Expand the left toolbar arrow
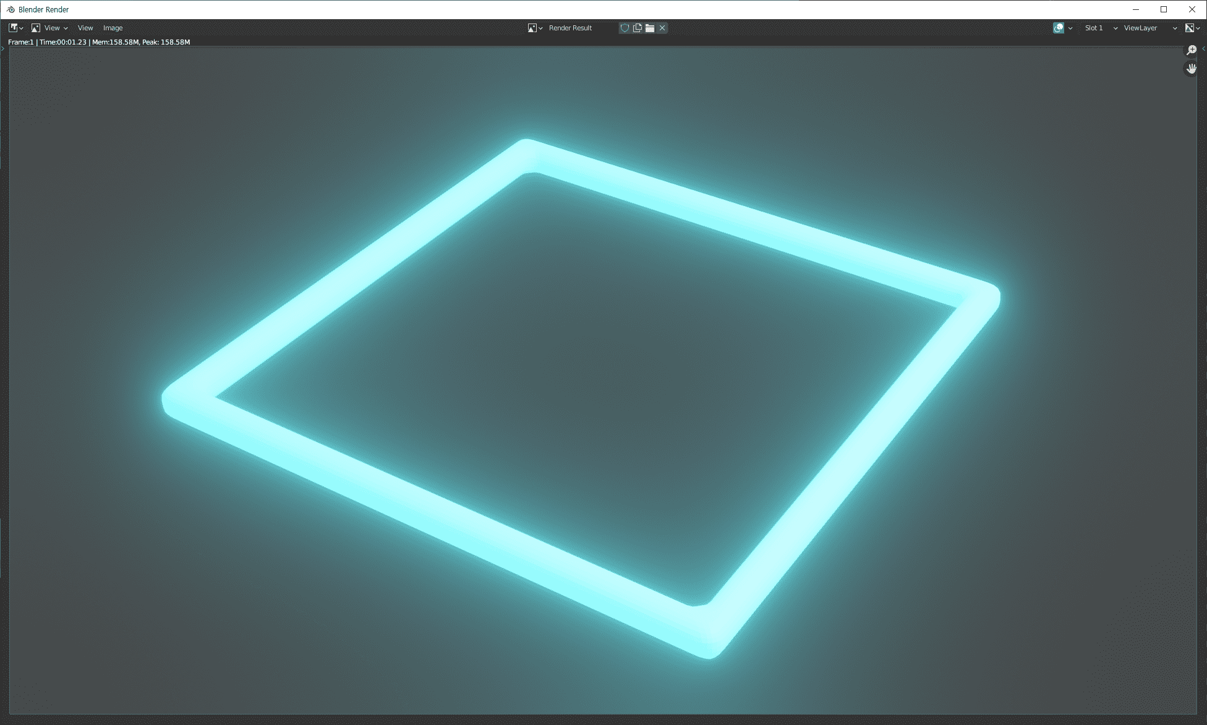 point(3,48)
